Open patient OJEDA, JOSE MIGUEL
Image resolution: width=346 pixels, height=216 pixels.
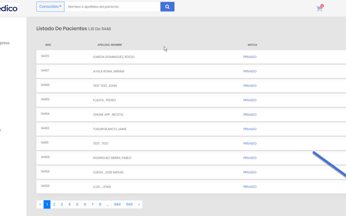click(x=108, y=172)
